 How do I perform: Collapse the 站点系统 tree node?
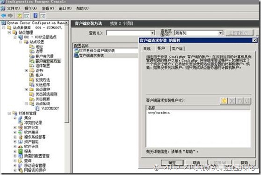[x=26, y=104]
